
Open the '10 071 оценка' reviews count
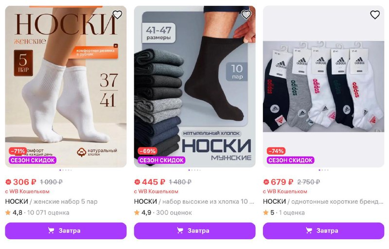pyautogui.click(x=48, y=213)
